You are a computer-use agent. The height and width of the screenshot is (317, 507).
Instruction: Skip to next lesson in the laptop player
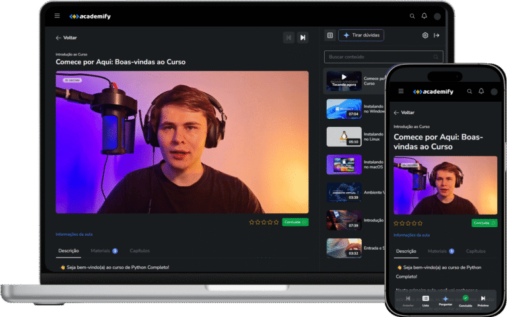(302, 38)
